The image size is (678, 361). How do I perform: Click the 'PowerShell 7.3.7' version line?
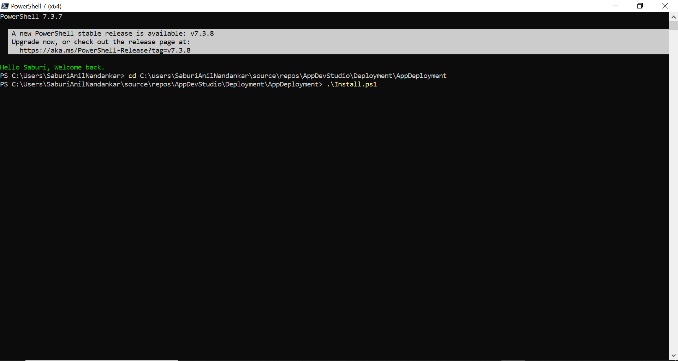[31, 17]
